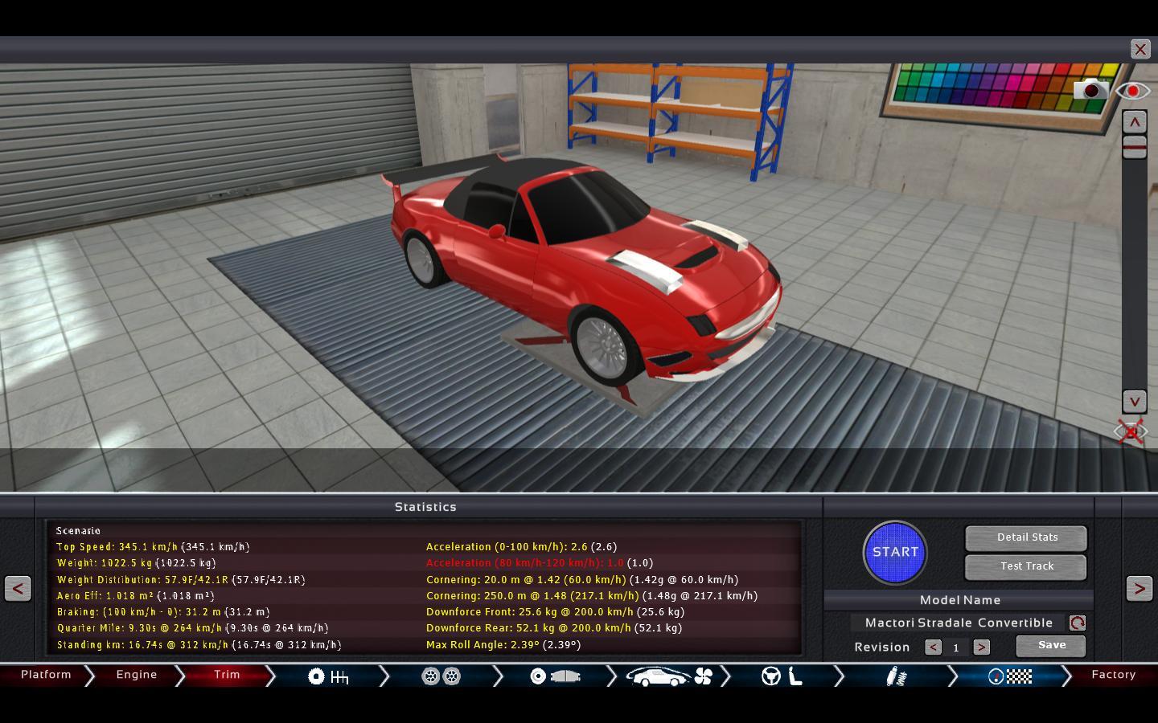Click the Model Name text field
Viewport: 1158px width, 723px height.
(x=958, y=623)
